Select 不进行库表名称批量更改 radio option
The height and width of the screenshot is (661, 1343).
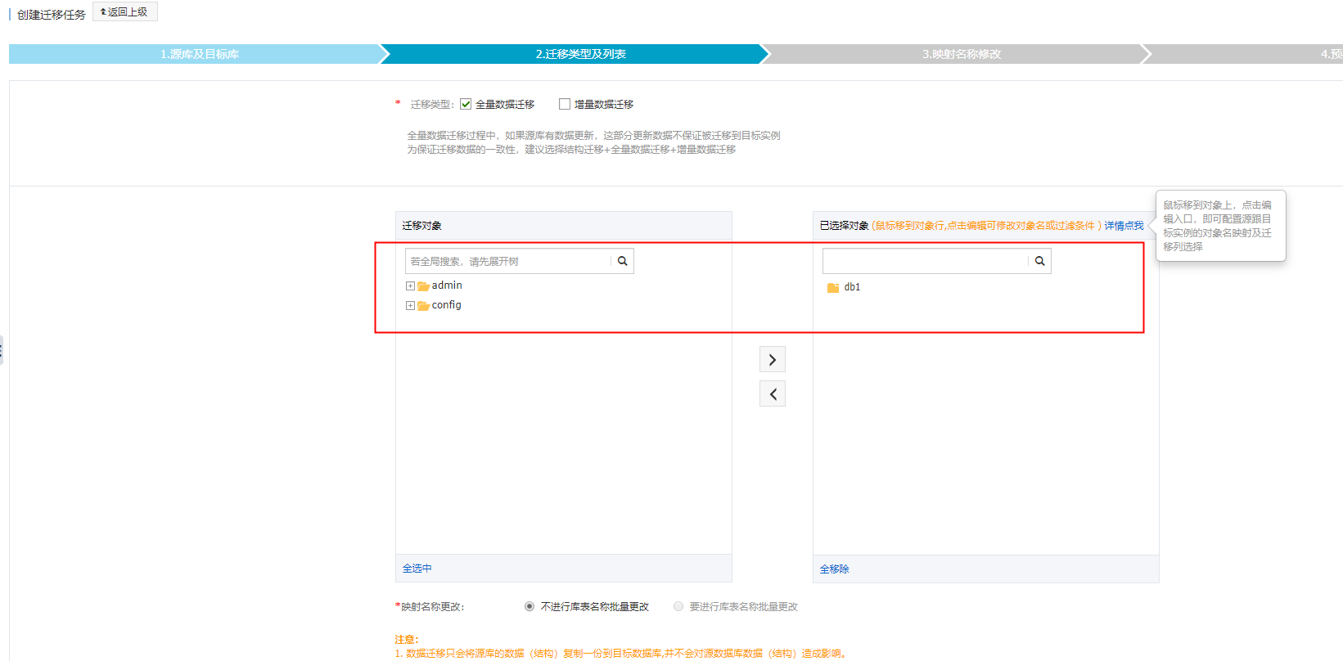click(x=530, y=606)
